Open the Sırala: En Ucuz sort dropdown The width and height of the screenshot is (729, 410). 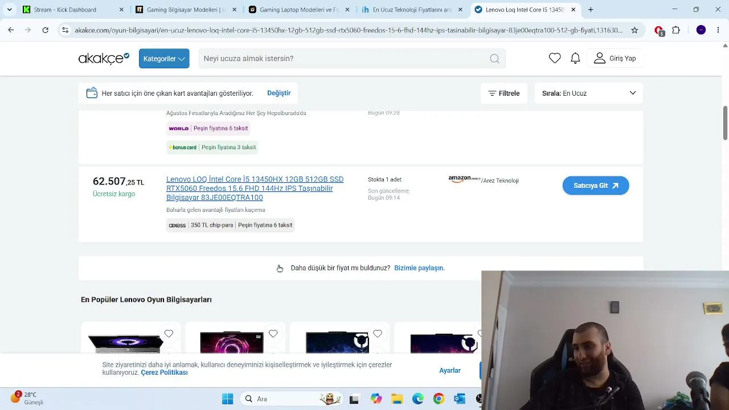(589, 93)
